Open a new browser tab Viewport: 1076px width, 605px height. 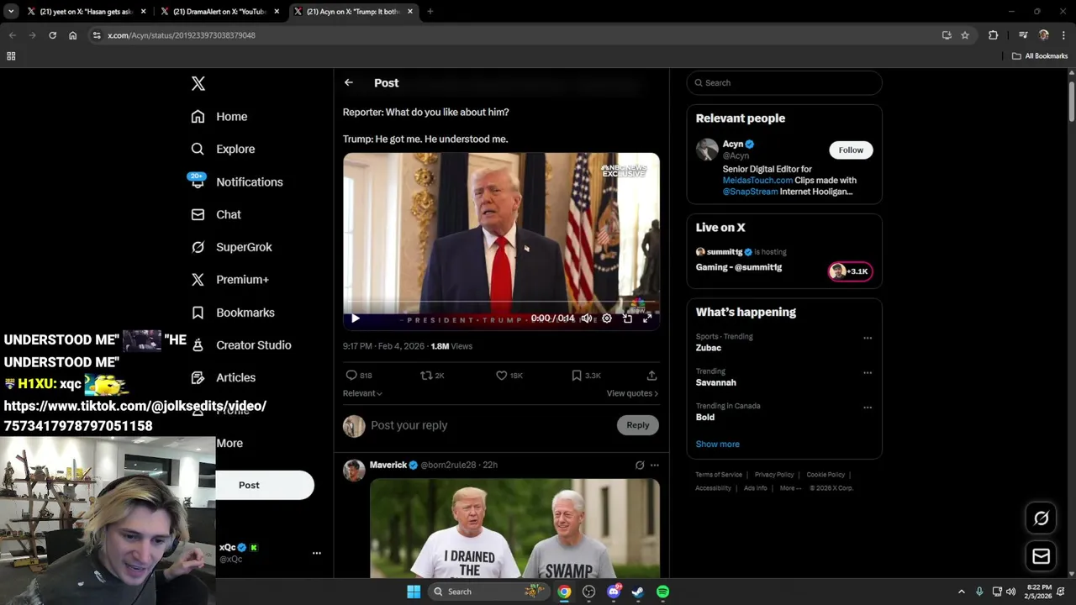430,12
